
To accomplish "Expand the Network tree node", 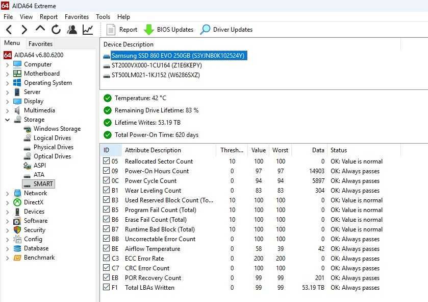I will [x=7, y=194].
